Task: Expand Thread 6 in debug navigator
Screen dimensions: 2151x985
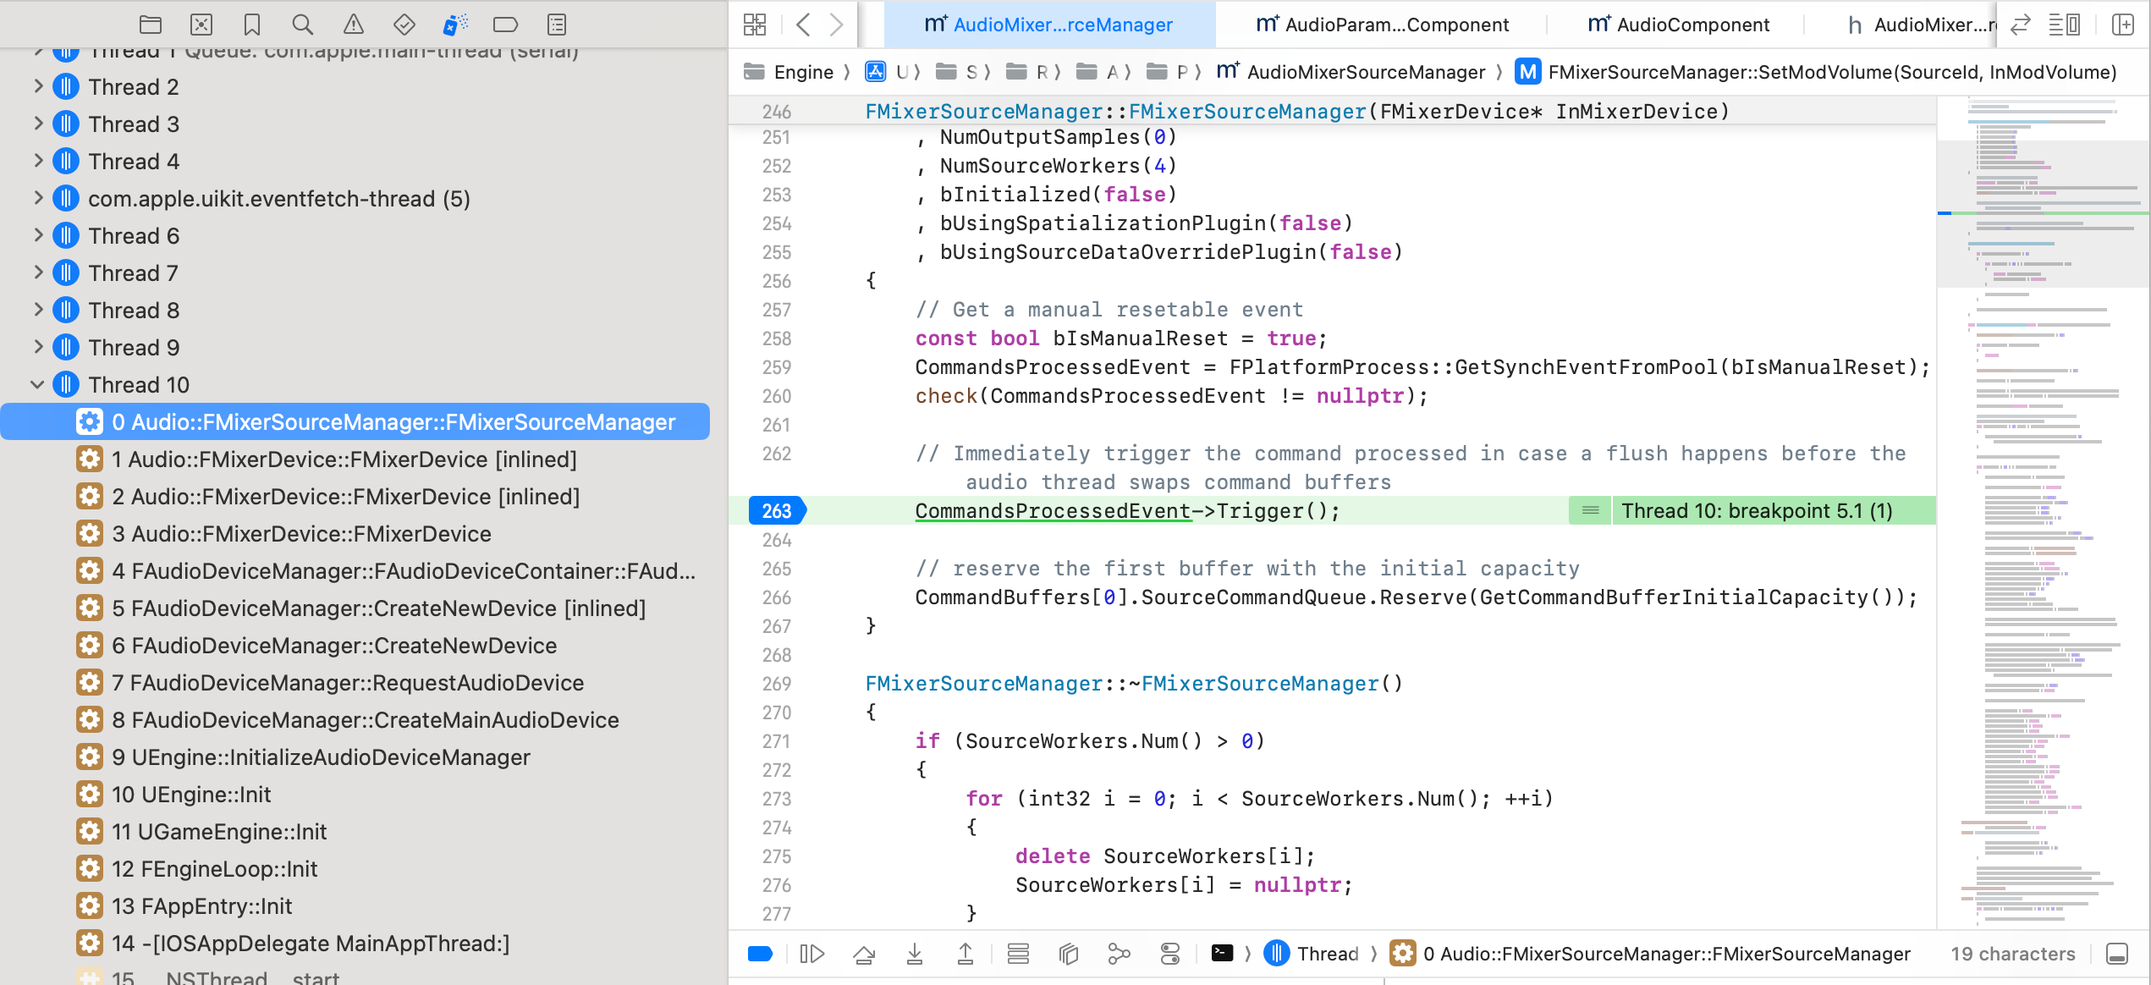Action: (37, 236)
